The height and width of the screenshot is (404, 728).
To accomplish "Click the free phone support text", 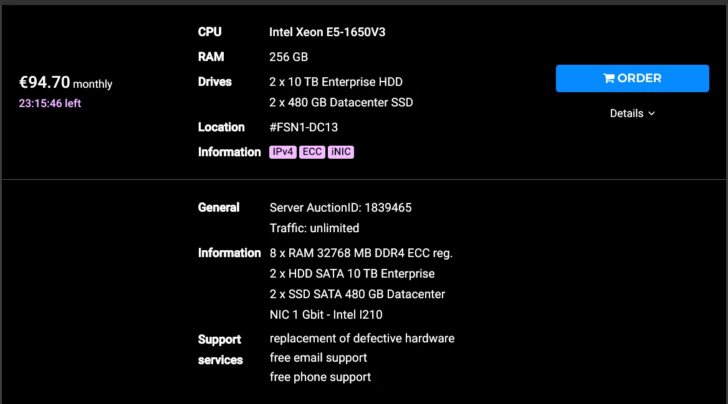I will (320, 377).
